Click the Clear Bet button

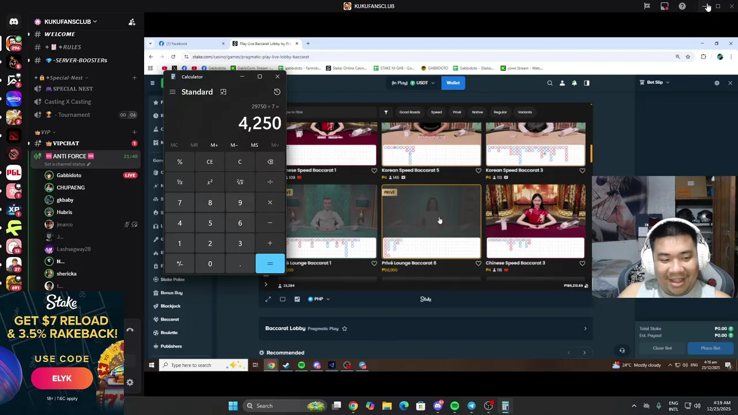coord(662,348)
